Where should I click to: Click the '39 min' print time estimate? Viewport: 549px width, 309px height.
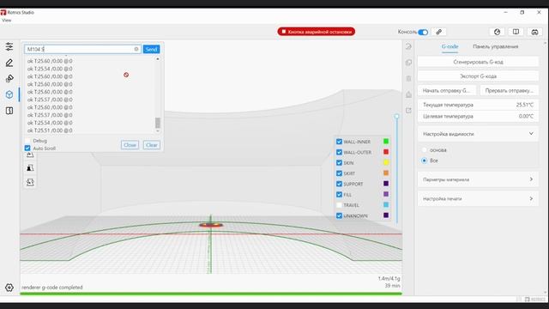click(x=392, y=286)
